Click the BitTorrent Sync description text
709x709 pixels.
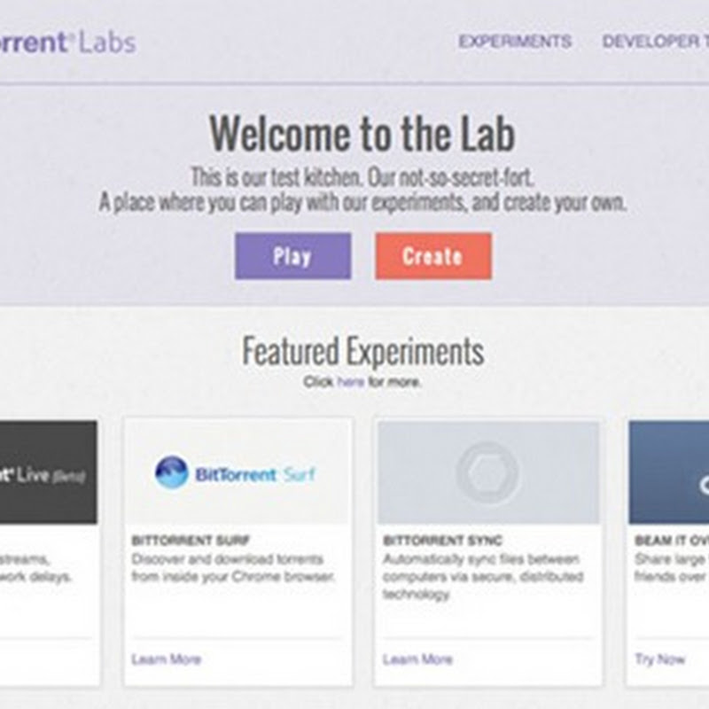pyautogui.click(x=483, y=577)
